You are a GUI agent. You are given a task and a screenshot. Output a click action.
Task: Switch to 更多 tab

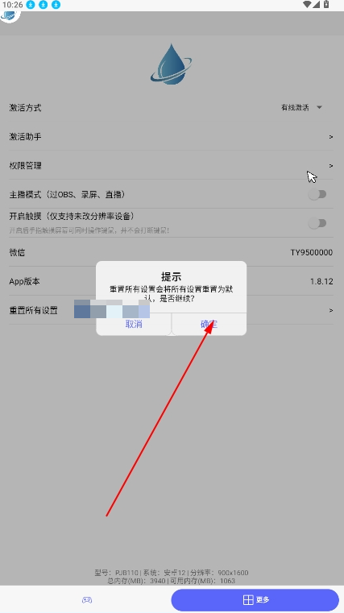[x=255, y=599]
